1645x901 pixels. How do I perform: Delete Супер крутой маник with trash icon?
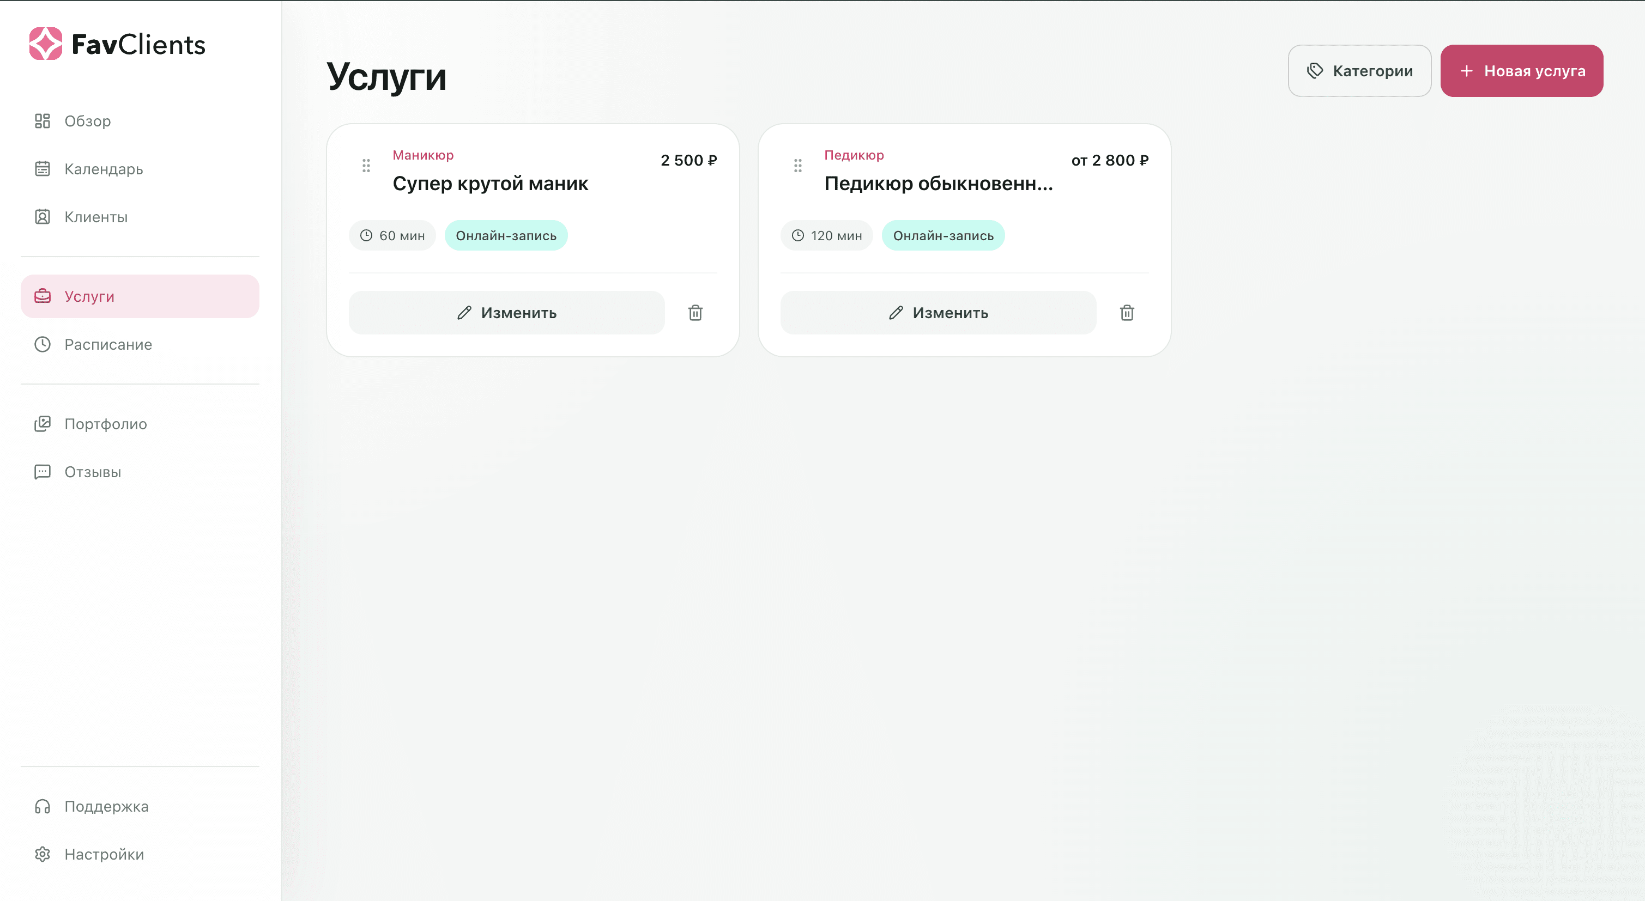[696, 313]
